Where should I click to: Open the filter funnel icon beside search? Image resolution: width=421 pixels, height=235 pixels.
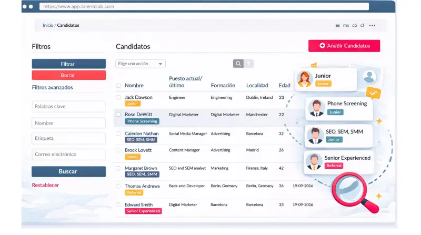pyautogui.click(x=248, y=64)
